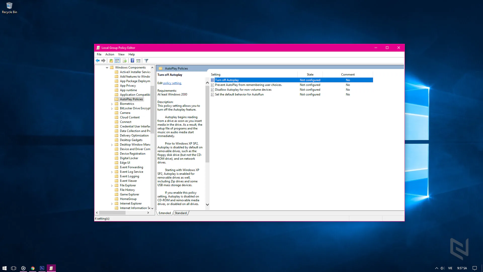Viewport: 483px width, 272px height.
Task: Expand the File Explorer tree node
Action: pyautogui.click(x=112, y=185)
